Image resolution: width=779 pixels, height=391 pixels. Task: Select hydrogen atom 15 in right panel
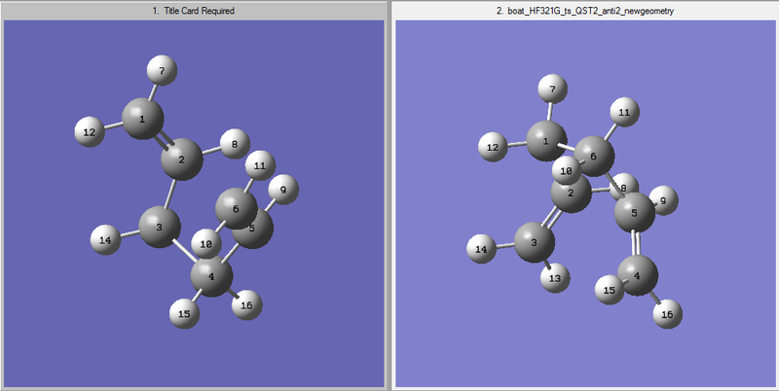click(x=610, y=289)
